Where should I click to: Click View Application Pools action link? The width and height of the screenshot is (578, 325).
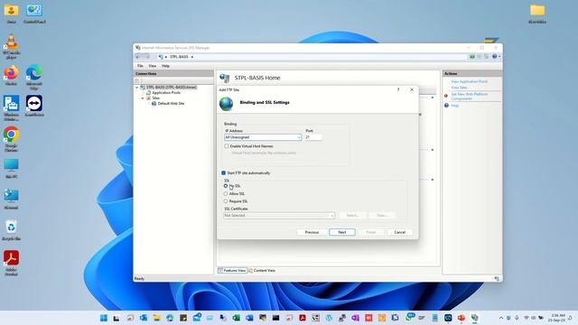[470, 82]
